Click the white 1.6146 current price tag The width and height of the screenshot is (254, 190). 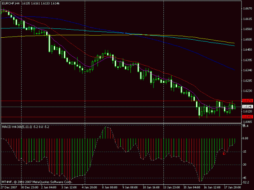(x=247, y=107)
